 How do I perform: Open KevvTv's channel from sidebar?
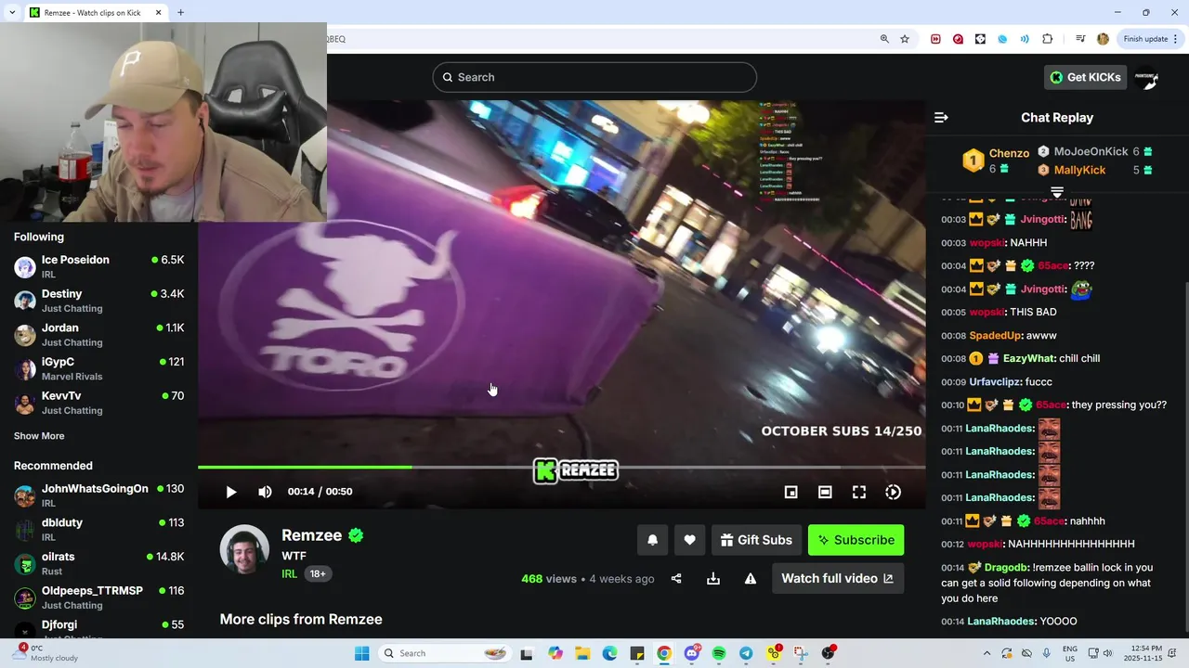[98, 403]
